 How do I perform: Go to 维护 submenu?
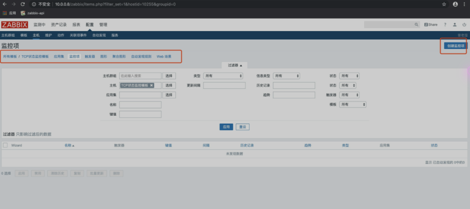pyautogui.click(x=48, y=35)
